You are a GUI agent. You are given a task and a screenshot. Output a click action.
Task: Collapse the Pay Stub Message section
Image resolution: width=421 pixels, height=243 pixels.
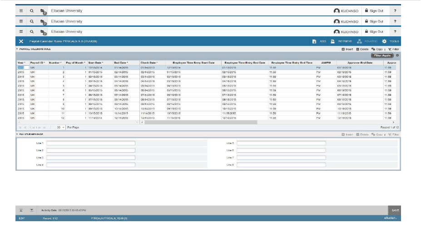click(17, 134)
